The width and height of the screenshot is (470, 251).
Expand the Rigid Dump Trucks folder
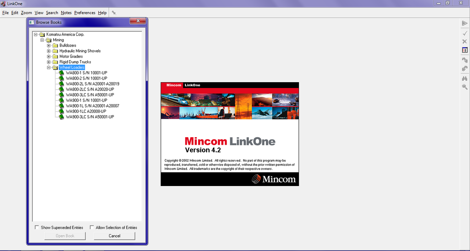pos(49,62)
